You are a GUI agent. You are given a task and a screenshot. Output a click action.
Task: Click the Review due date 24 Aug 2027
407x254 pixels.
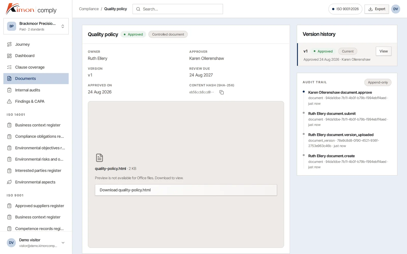coord(201,75)
